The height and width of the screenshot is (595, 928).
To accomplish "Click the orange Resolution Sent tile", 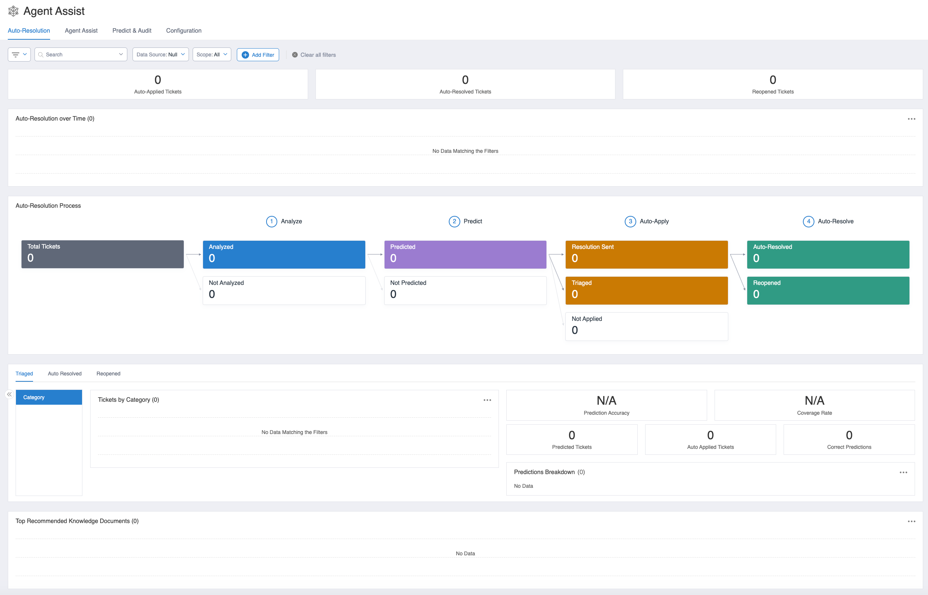I will point(646,254).
